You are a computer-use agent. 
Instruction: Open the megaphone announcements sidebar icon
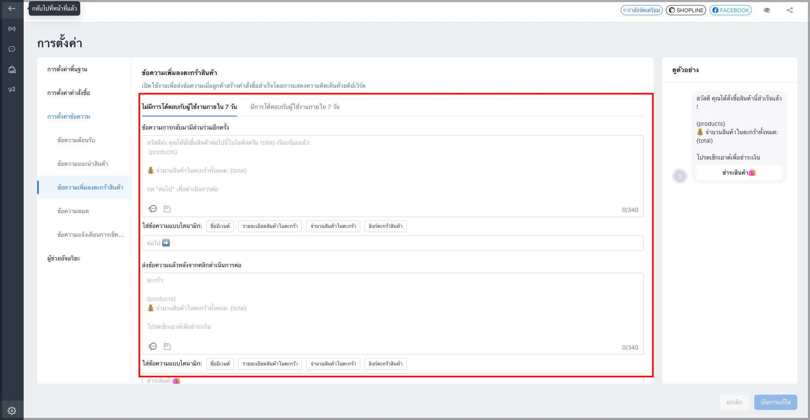12,89
